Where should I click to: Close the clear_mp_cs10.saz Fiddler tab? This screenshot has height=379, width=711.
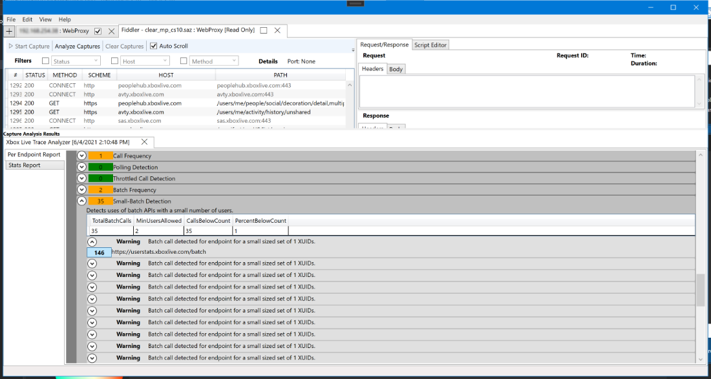278,30
